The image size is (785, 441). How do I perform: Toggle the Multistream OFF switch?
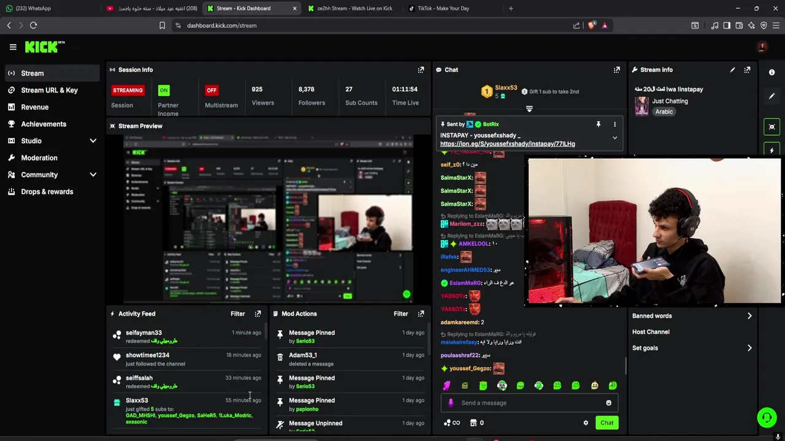[x=212, y=90]
